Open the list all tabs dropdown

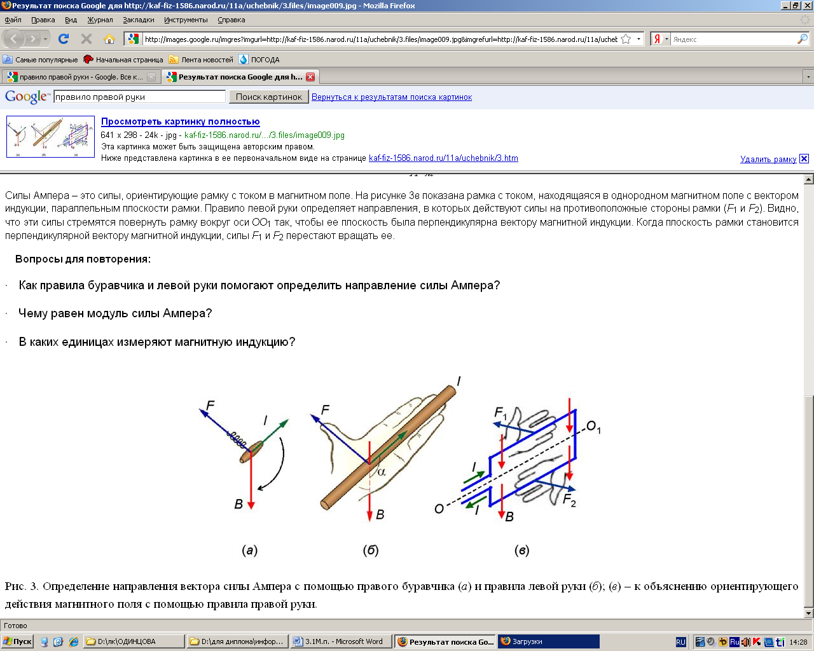pos(808,77)
